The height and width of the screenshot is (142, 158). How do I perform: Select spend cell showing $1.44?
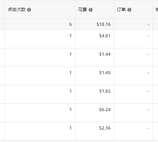coord(95,58)
